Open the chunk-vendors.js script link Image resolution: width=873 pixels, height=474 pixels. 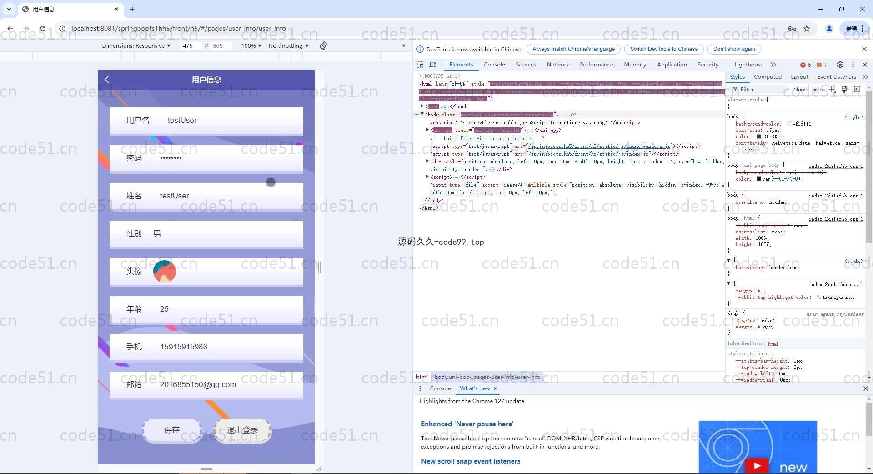[x=599, y=146]
